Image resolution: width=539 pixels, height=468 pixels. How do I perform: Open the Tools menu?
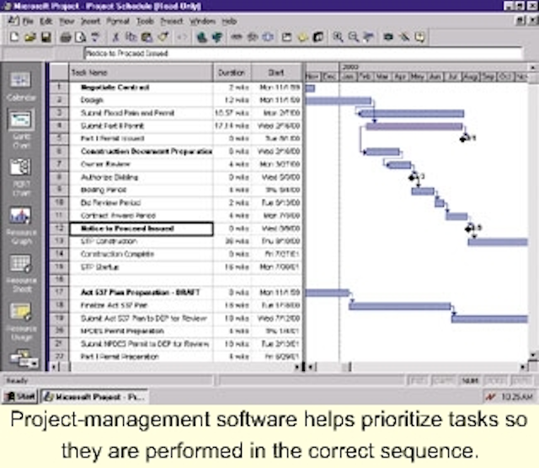(145, 21)
